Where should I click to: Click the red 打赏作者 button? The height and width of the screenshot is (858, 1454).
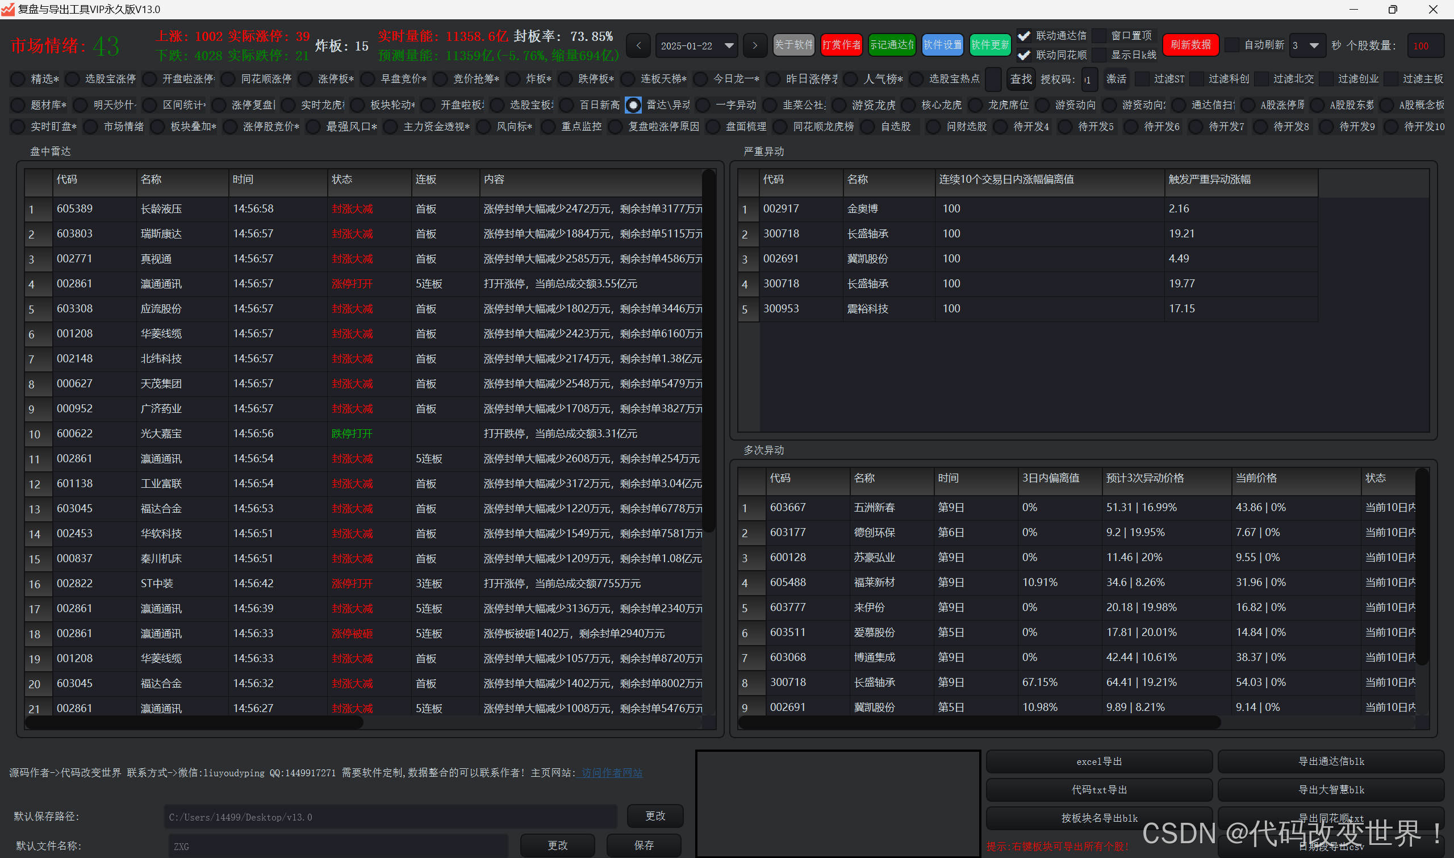(x=841, y=44)
